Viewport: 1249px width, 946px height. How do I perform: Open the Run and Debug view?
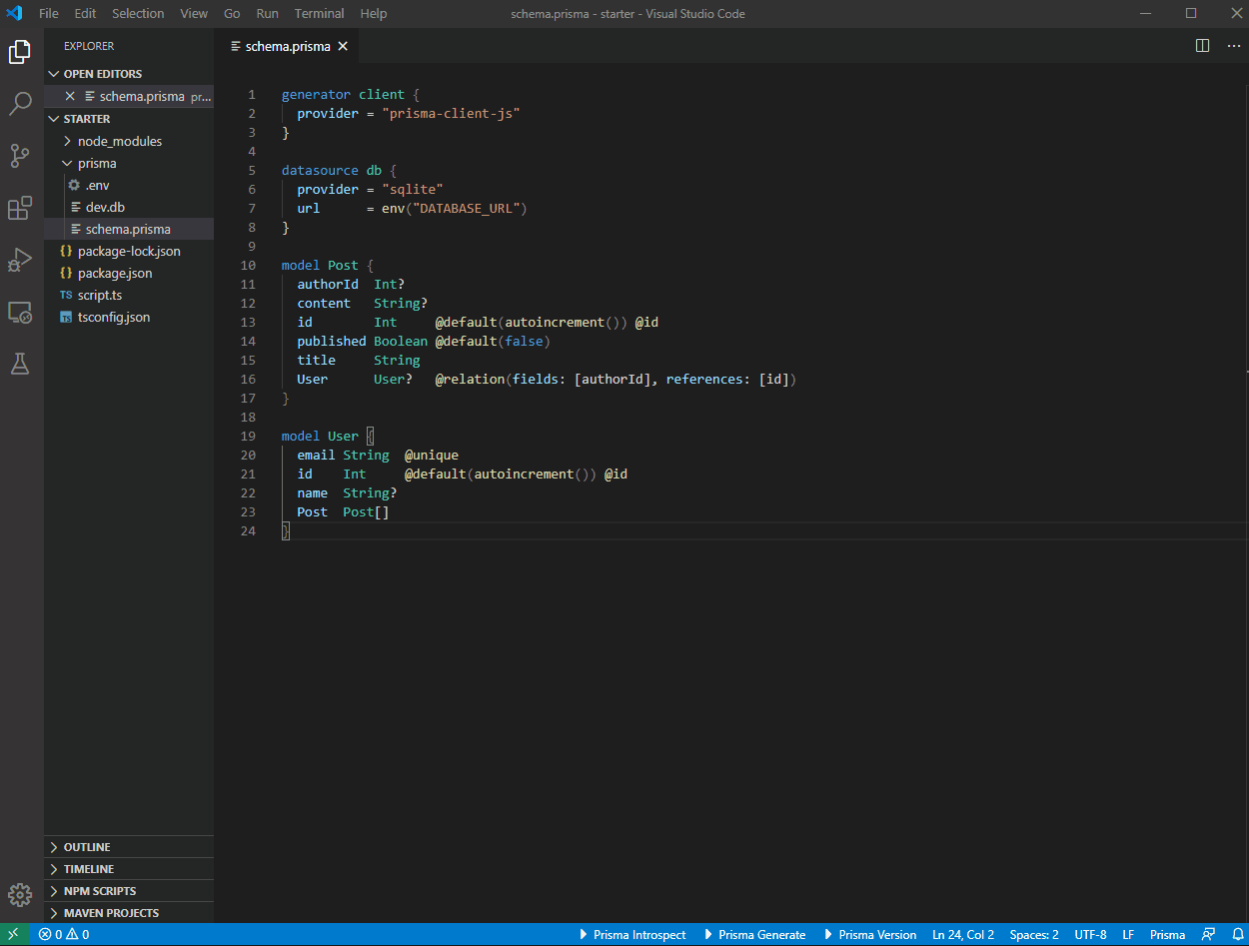click(x=20, y=260)
